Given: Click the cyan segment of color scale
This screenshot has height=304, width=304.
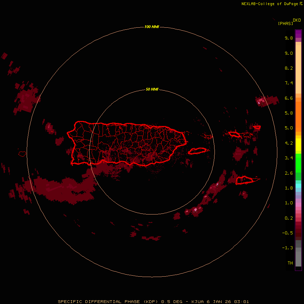Looking at the screenshot, I should (298, 185).
